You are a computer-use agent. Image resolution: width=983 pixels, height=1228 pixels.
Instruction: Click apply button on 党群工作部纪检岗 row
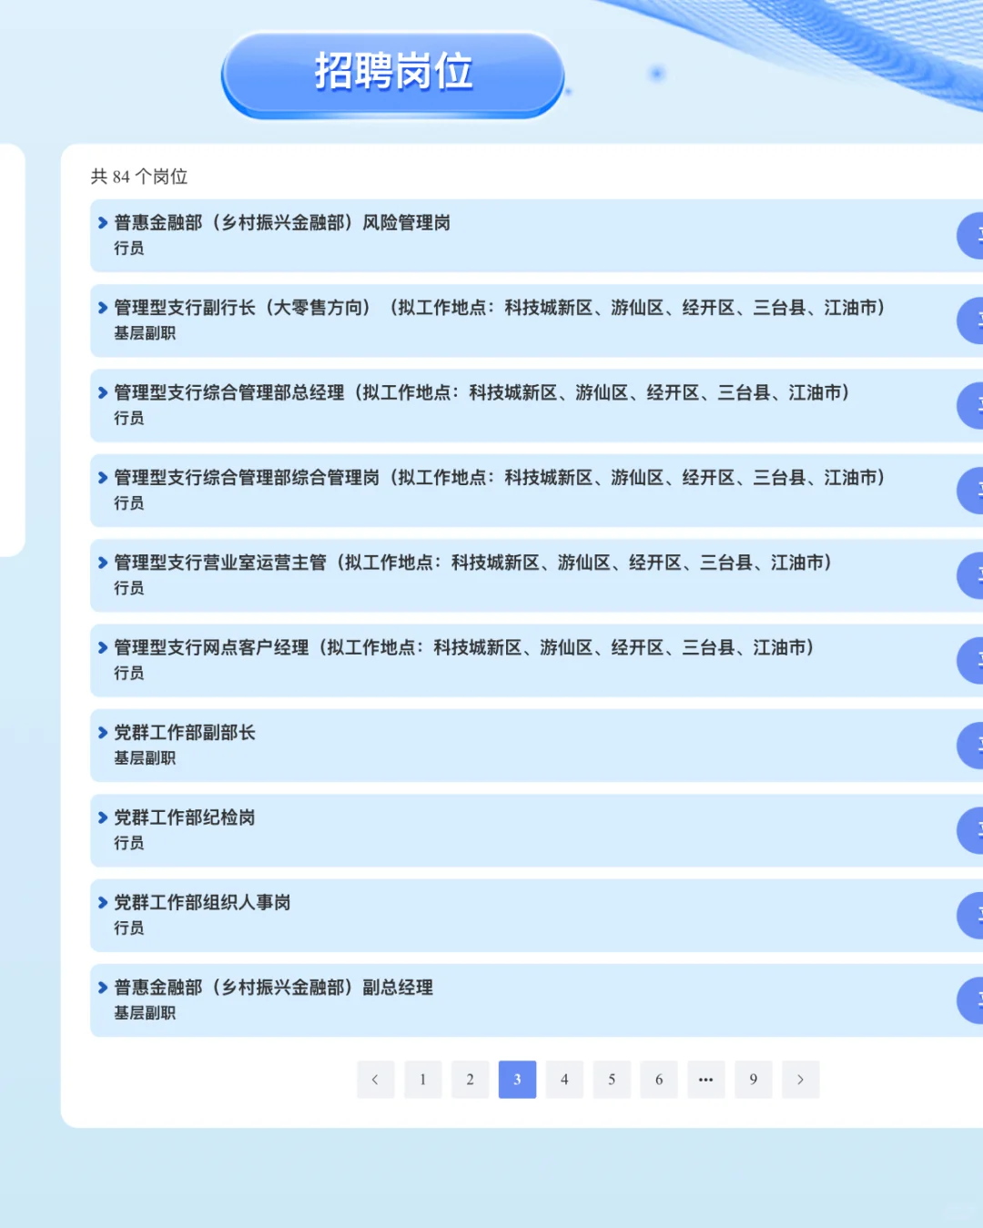coord(970,830)
